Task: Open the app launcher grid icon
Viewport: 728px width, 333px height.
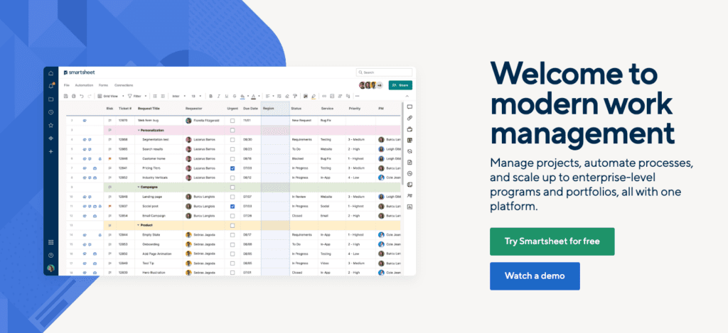Action: click(50, 242)
